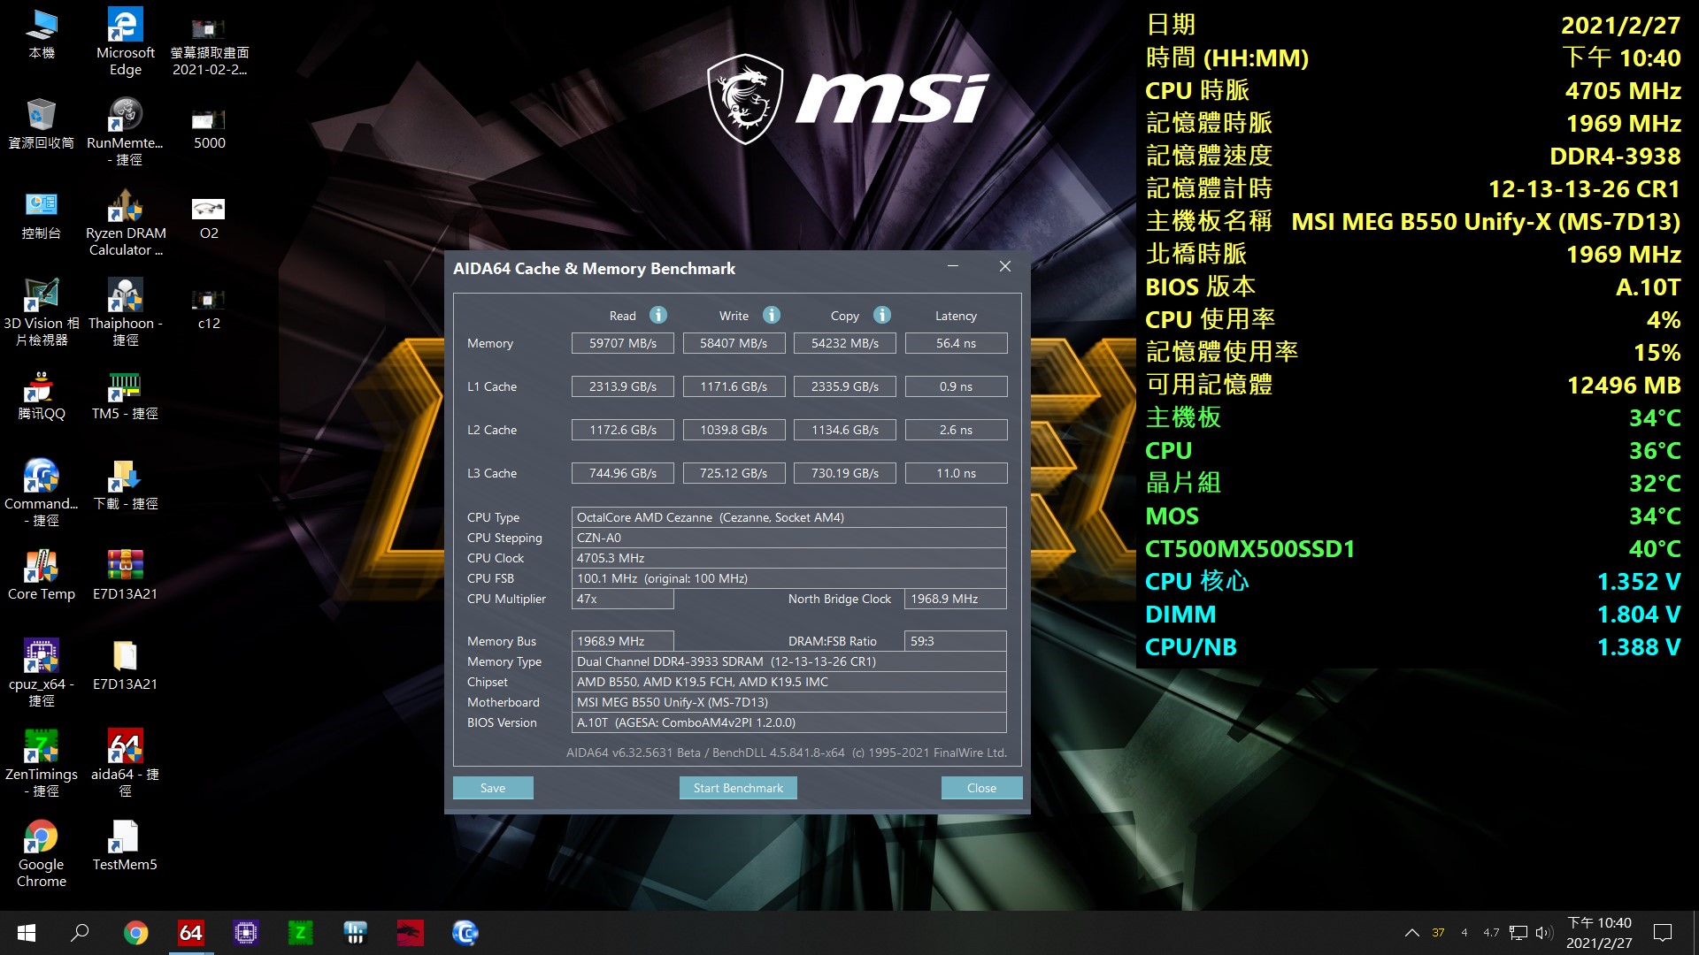1699x955 pixels.
Task: Select the DRAM:FSB Ratio field 59:3
Action: (956, 641)
